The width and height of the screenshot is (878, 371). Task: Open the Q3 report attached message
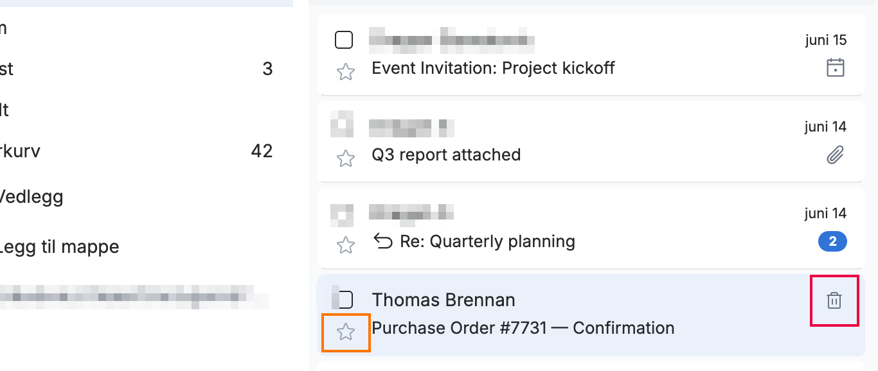click(446, 155)
